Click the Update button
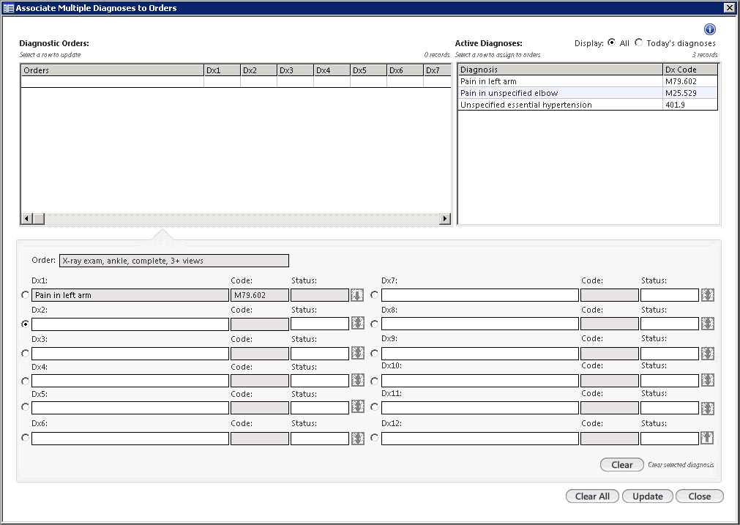Image resolution: width=740 pixels, height=525 pixels. pos(648,496)
